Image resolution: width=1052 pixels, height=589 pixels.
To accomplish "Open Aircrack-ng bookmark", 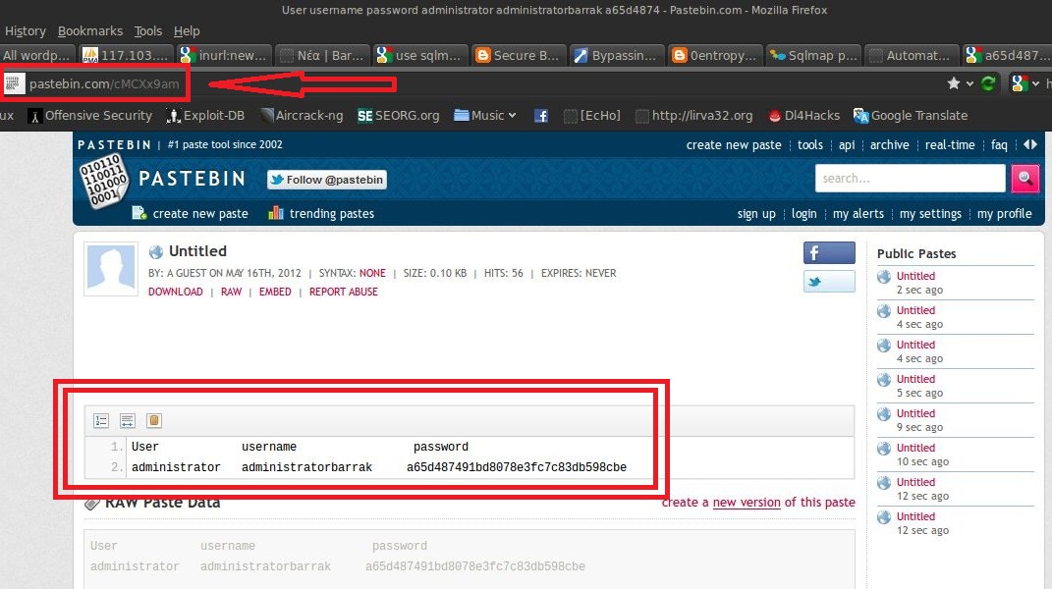I will coord(302,116).
